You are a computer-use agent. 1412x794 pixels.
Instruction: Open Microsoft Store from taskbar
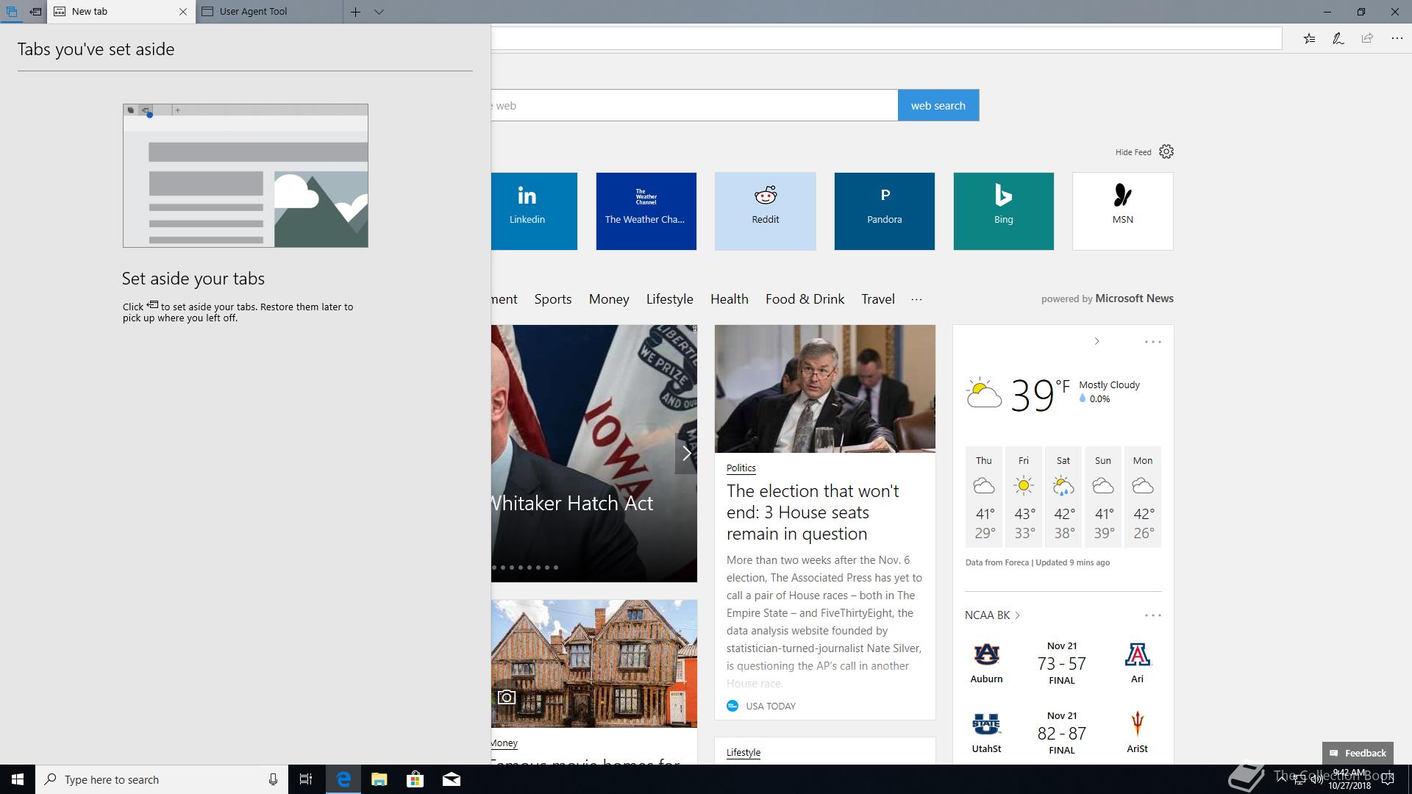tap(415, 779)
